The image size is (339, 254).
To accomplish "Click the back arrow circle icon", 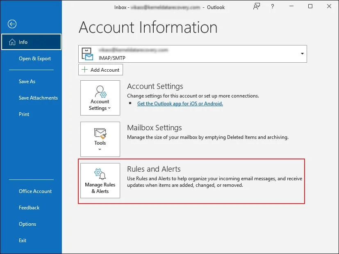I will pos(12,24).
